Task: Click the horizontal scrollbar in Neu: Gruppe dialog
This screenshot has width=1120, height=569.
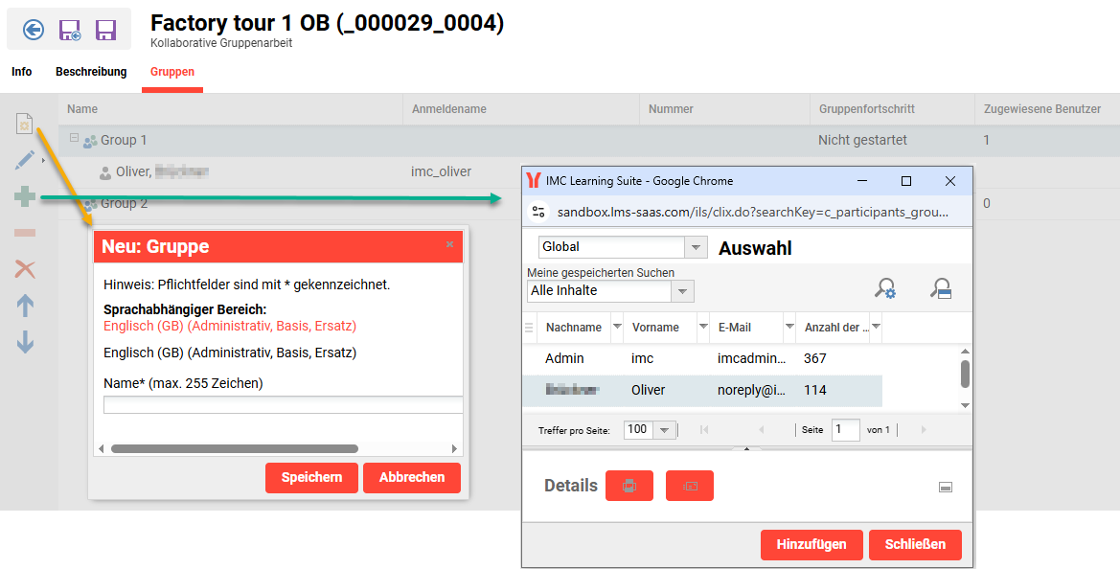Action: (x=235, y=448)
